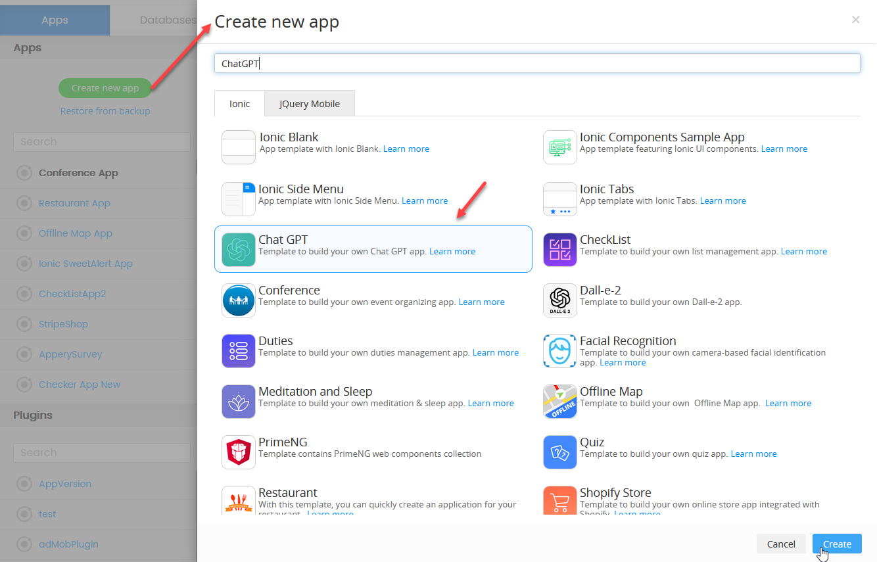Open the Conference App list entry

(x=78, y=173)
